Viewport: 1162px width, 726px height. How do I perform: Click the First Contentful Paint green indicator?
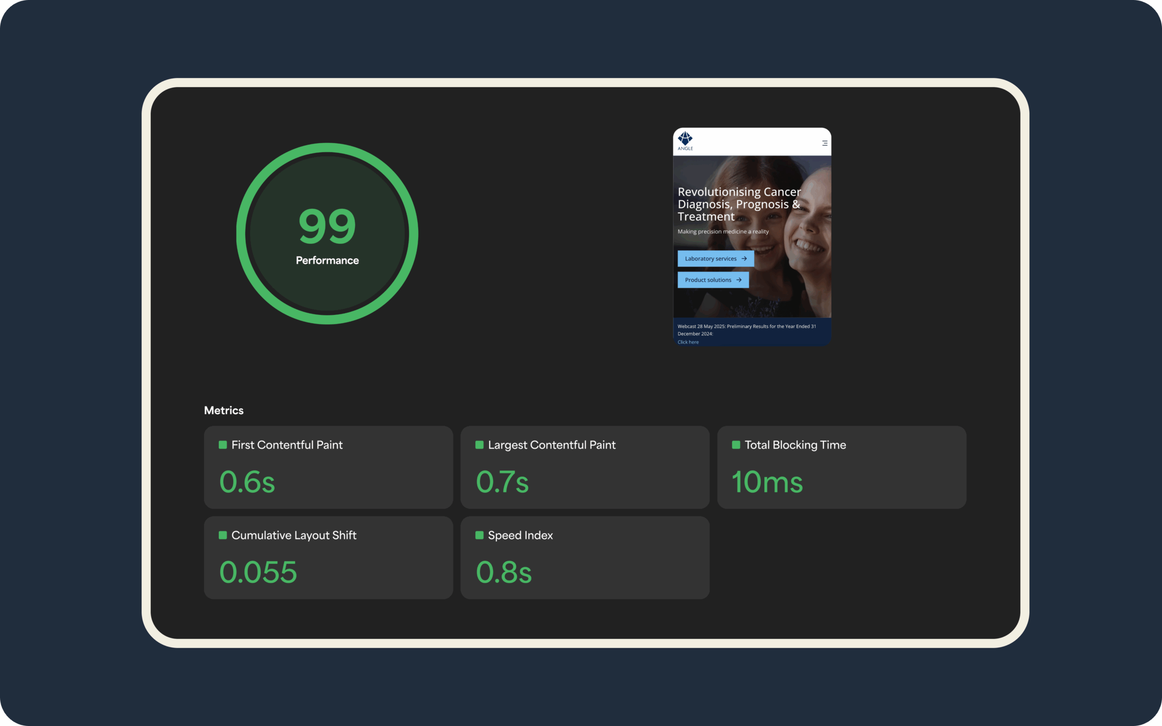point(223,445)
